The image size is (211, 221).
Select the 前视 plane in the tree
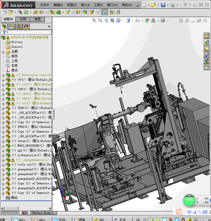click(14, 56)
